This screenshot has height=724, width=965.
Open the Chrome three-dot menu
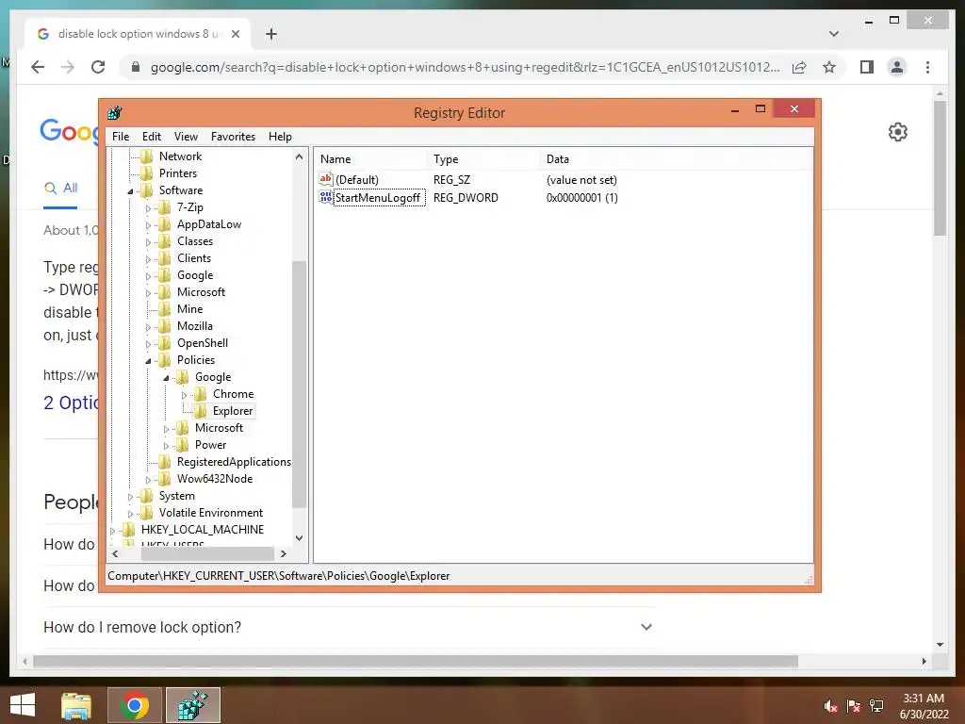[x=927, y=67]
